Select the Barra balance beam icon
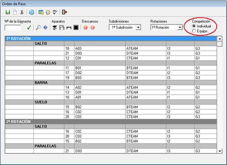Viewport: 227px width, 165px height. [x=69, y=28]
